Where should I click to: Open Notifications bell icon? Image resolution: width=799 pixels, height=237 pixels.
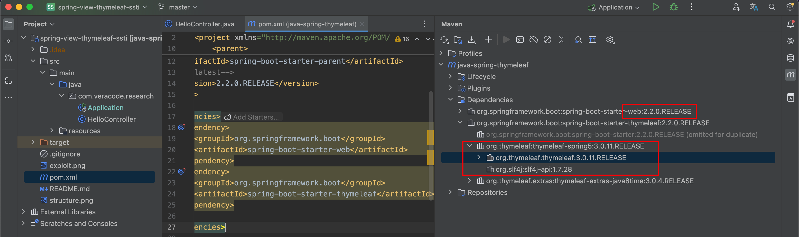[791, 24]
